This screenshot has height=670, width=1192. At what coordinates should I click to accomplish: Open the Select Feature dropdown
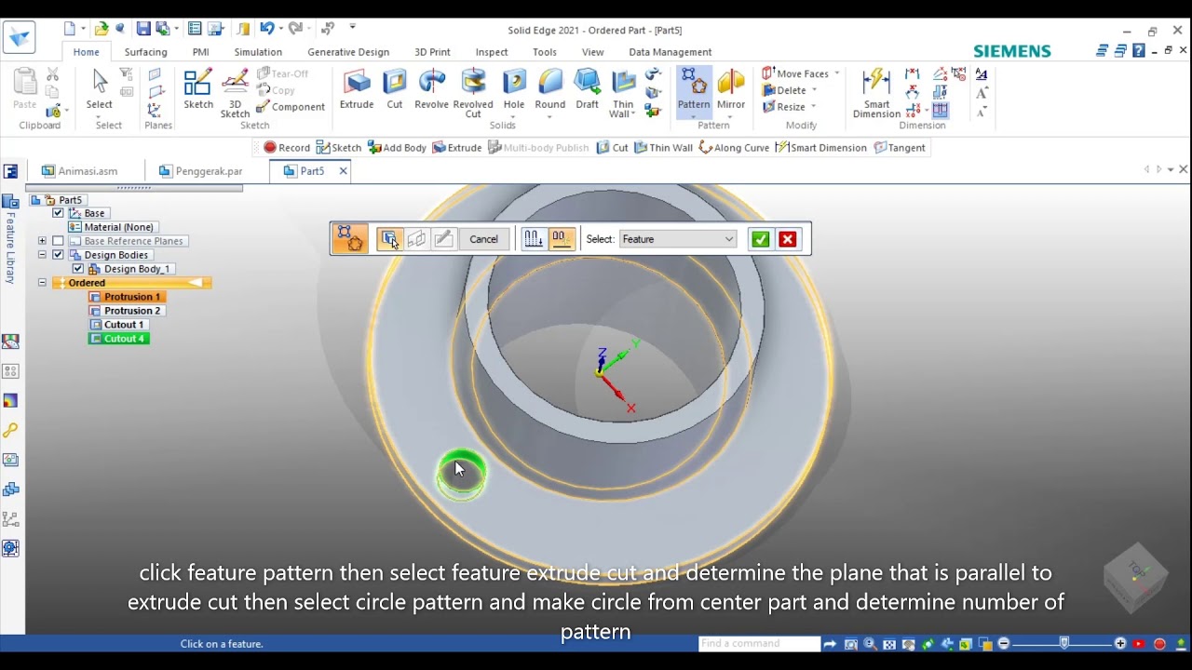pos(677,239)
